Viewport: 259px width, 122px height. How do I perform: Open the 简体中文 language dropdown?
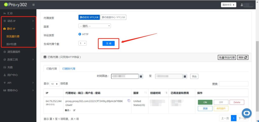(228, 5)
